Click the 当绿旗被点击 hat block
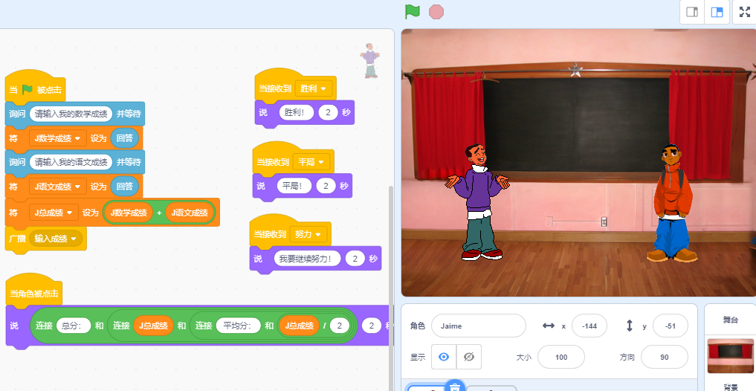The width and height of the screenshot is (756, 391). coord(35,87)
